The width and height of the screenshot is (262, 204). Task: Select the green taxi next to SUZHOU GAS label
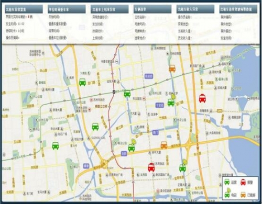tap(95, 127)
